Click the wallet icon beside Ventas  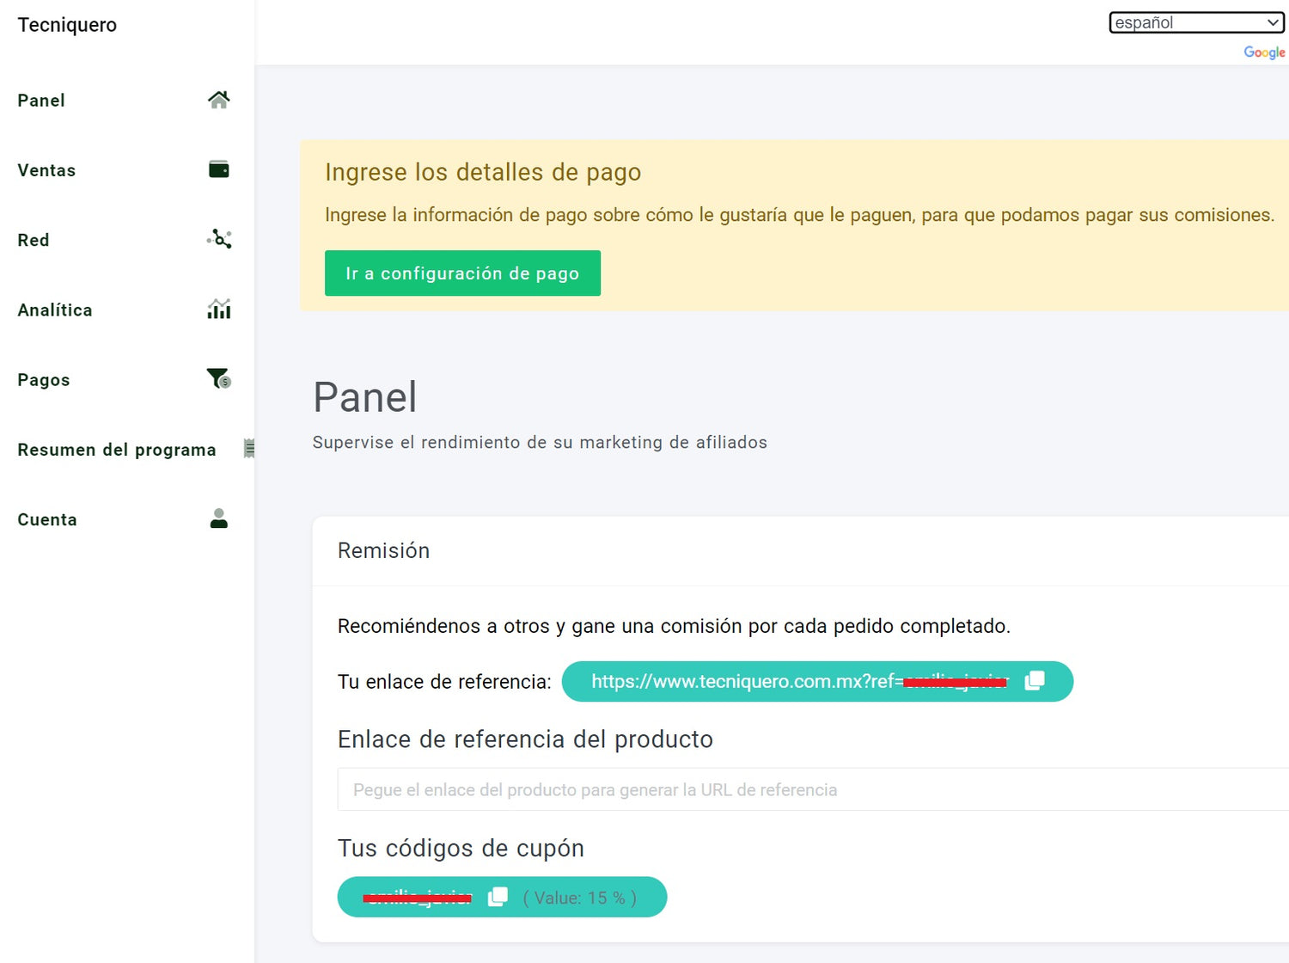click(218, 169)
